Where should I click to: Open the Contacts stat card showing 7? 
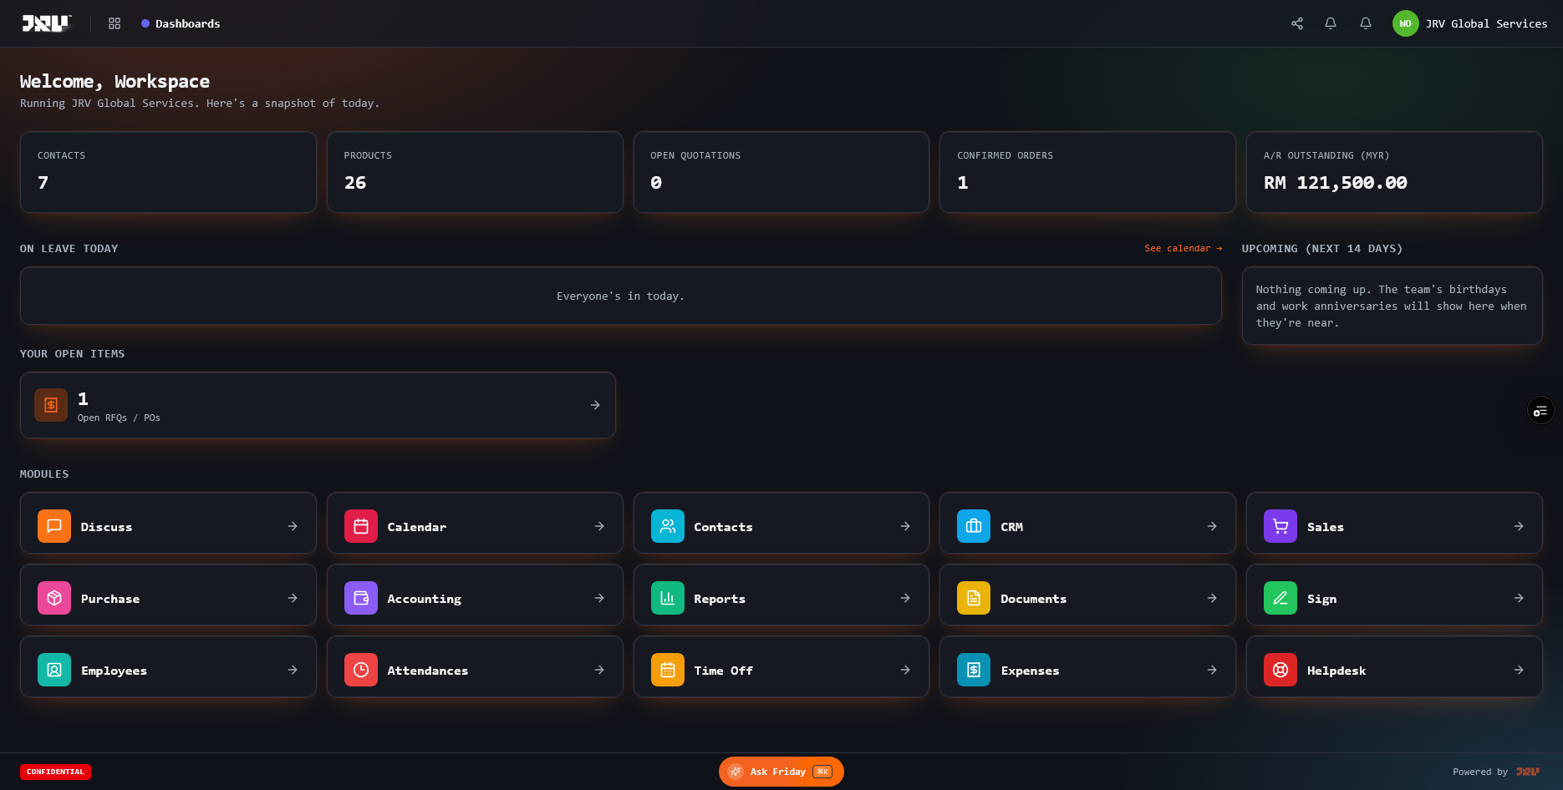point(168,172)
